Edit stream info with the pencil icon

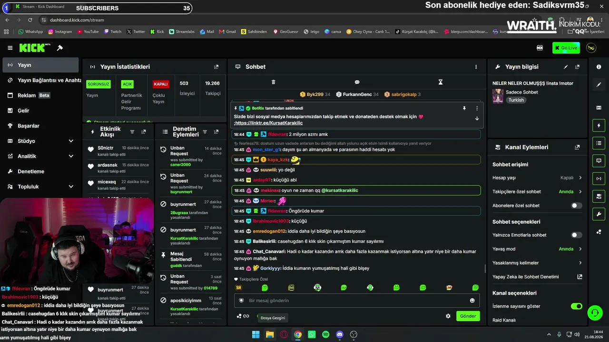point(566,67)
